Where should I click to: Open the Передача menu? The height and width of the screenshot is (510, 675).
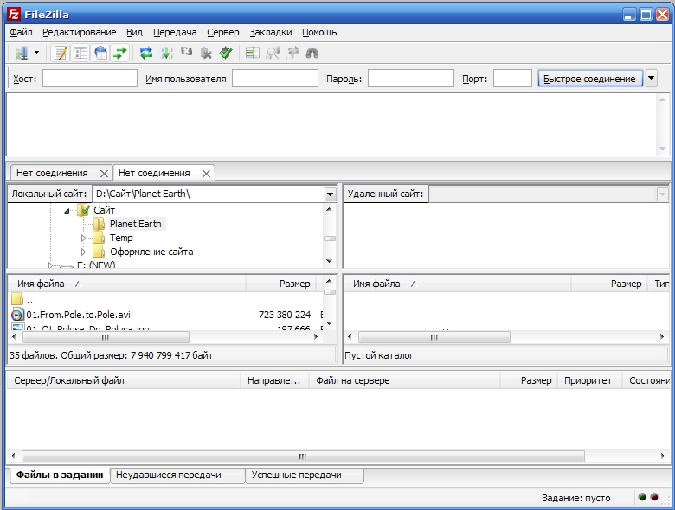point(175,32)
